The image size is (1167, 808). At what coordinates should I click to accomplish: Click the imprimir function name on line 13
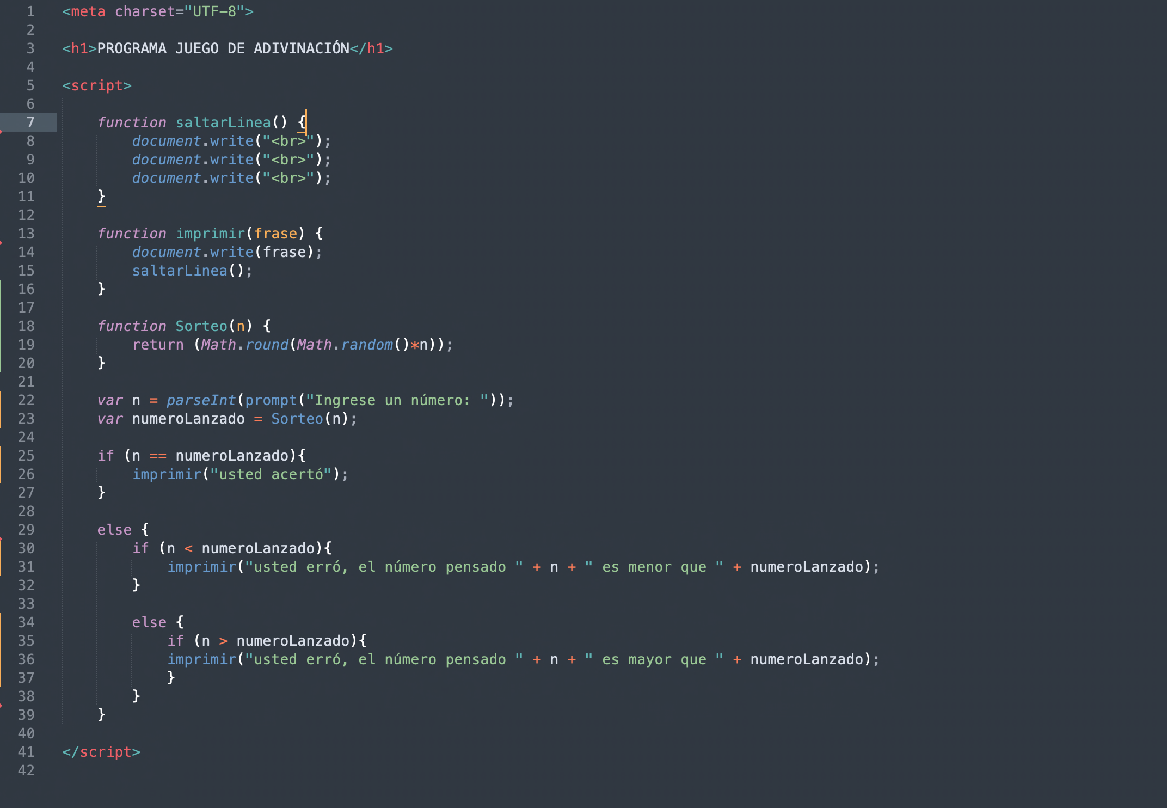210,234
